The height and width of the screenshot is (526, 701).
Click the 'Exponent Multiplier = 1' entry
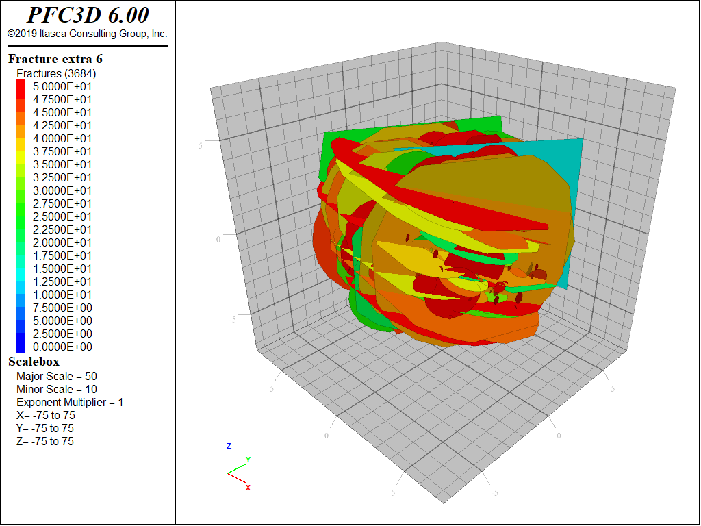70,402
